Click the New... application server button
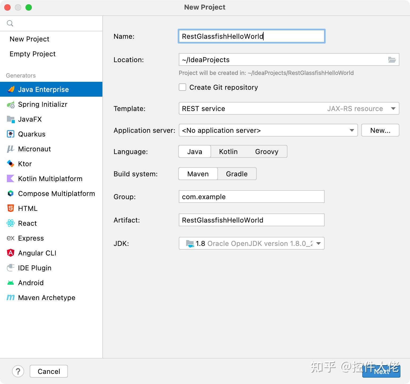Image resolution: width=410 pixels, height=384 pixels. point(380,130)
